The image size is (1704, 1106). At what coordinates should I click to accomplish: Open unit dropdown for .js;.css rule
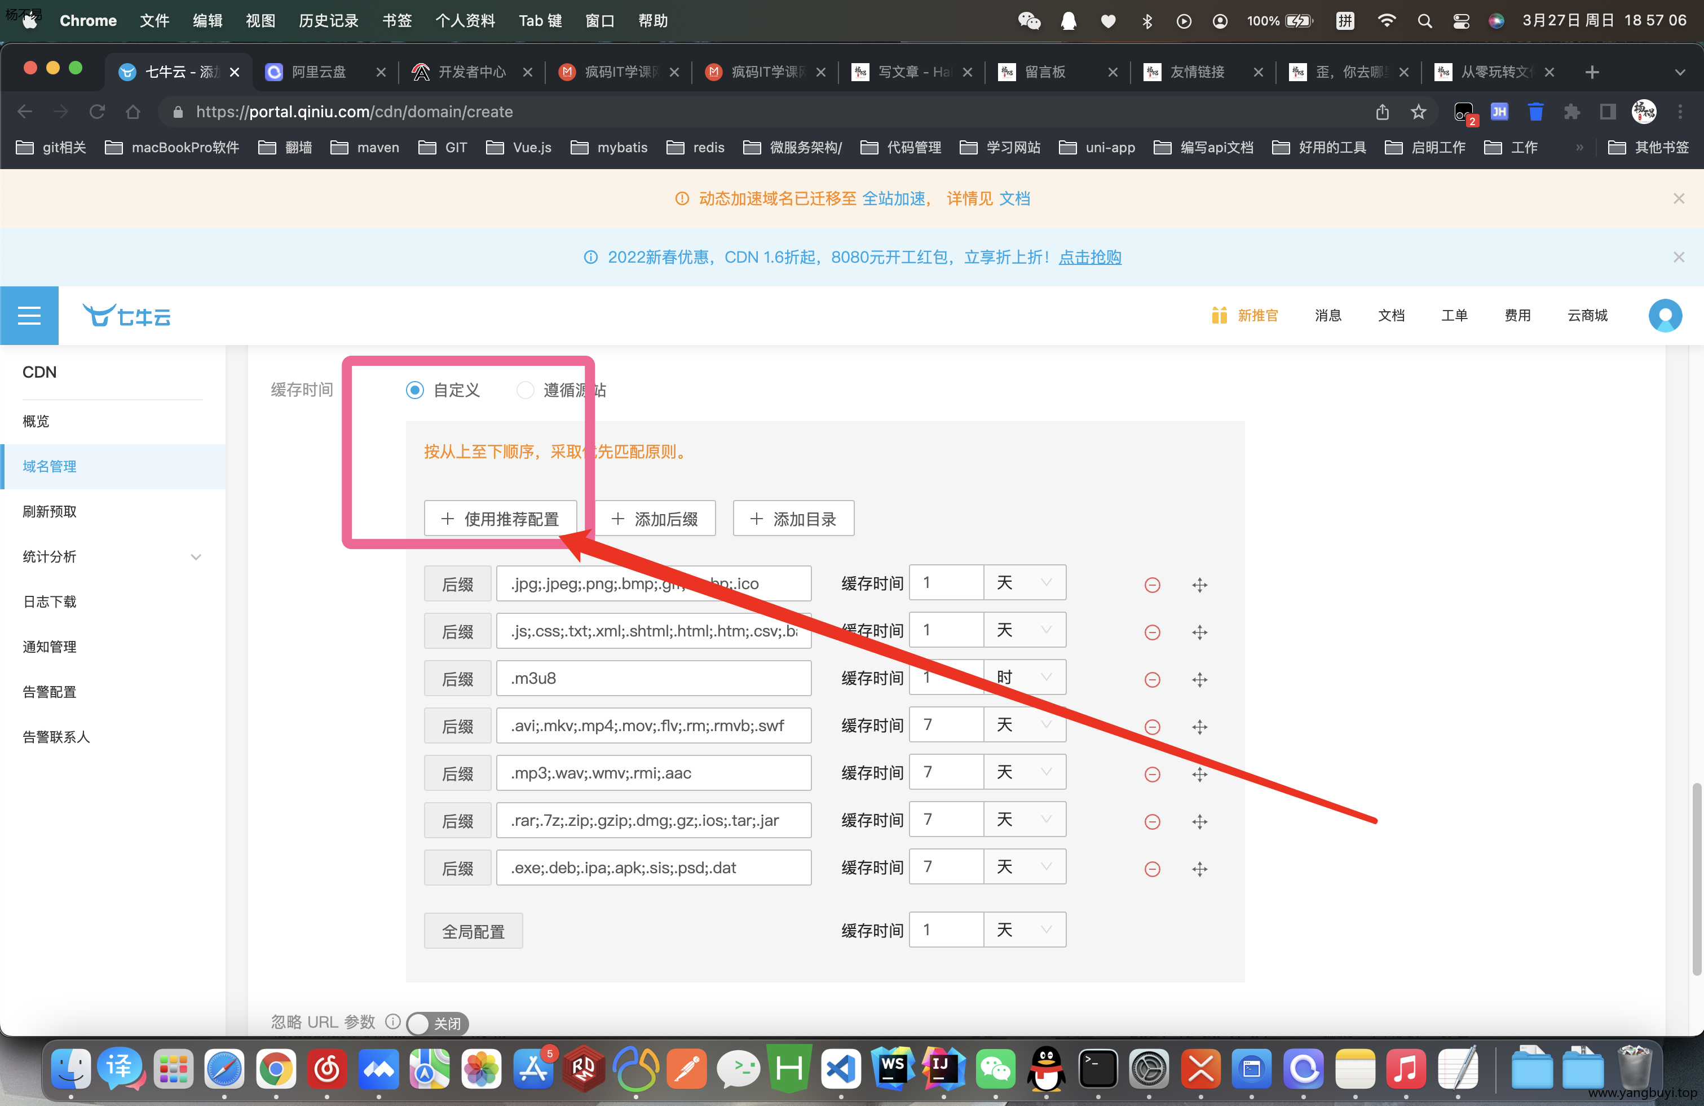point(1025,630)
